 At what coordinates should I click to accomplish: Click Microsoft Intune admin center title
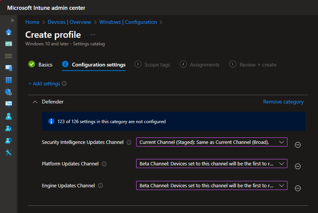pos(46,8)
